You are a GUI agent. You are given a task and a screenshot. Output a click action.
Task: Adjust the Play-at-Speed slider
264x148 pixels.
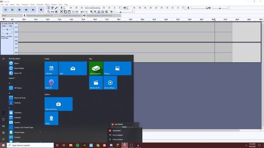click(124, 12)
